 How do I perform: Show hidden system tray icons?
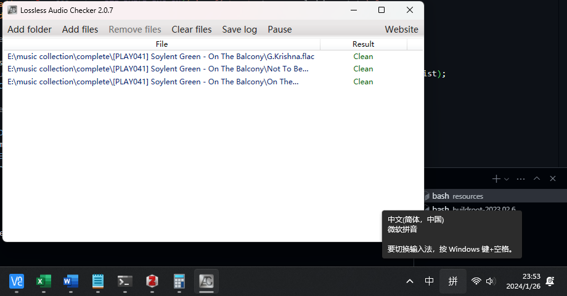410,281
